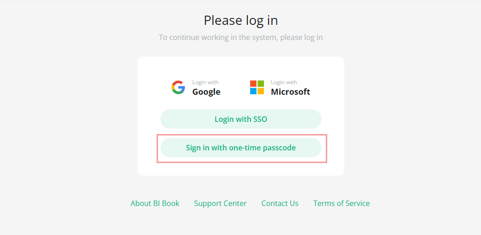Click the yellow square of Microsoft logo
The width and height of the screenshot is (481, 235).
click(260, 91)
